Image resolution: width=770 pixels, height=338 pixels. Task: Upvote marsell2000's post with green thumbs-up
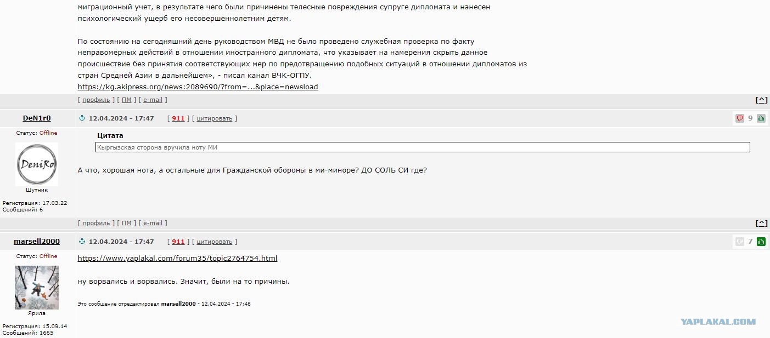coord(761,242)
